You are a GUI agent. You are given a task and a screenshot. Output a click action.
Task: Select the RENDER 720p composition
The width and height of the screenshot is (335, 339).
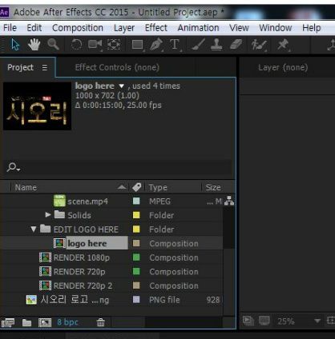79,272
